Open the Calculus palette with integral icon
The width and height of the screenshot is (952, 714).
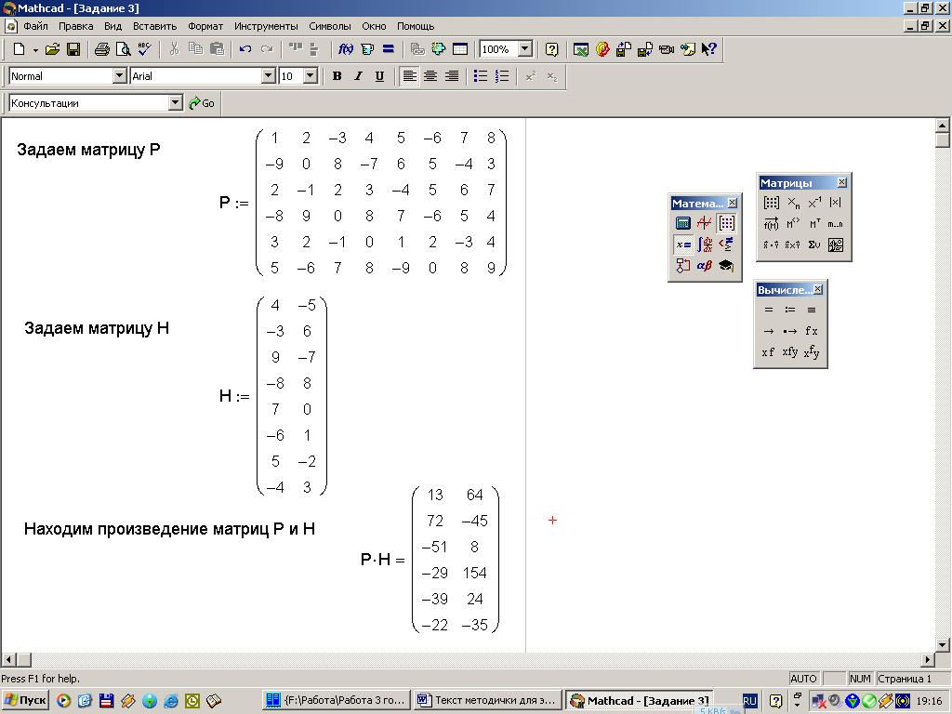pyautogui.click(x=705, y=245)
